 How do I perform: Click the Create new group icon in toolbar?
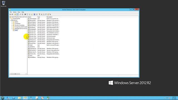click(x=42, y=14)
